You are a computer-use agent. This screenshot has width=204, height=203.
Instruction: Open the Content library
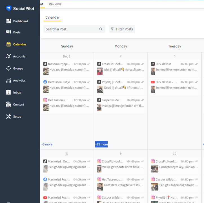tap(19, 105)
